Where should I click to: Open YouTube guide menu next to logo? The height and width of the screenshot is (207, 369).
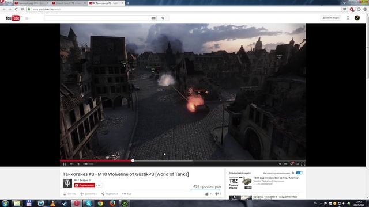[27, 18]
